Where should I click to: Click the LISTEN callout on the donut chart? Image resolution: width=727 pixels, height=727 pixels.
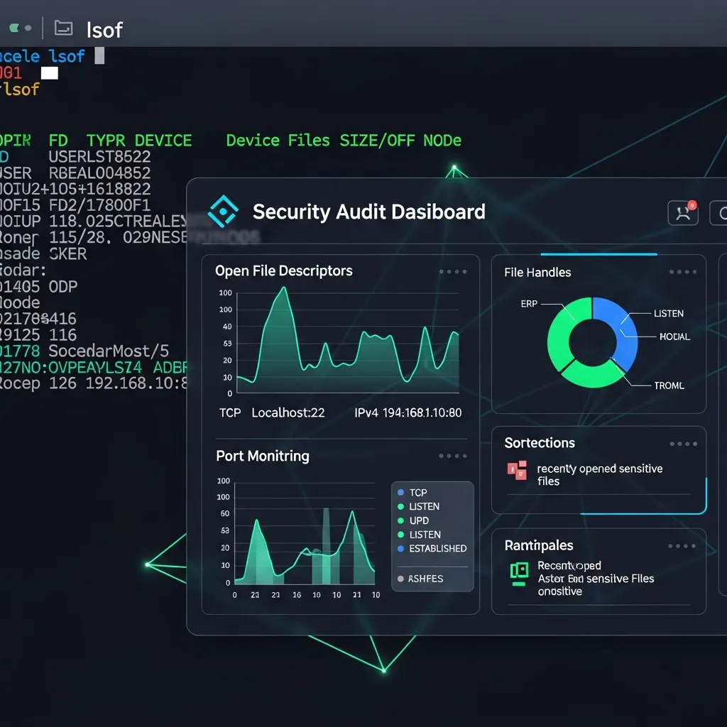pos(669,313)
